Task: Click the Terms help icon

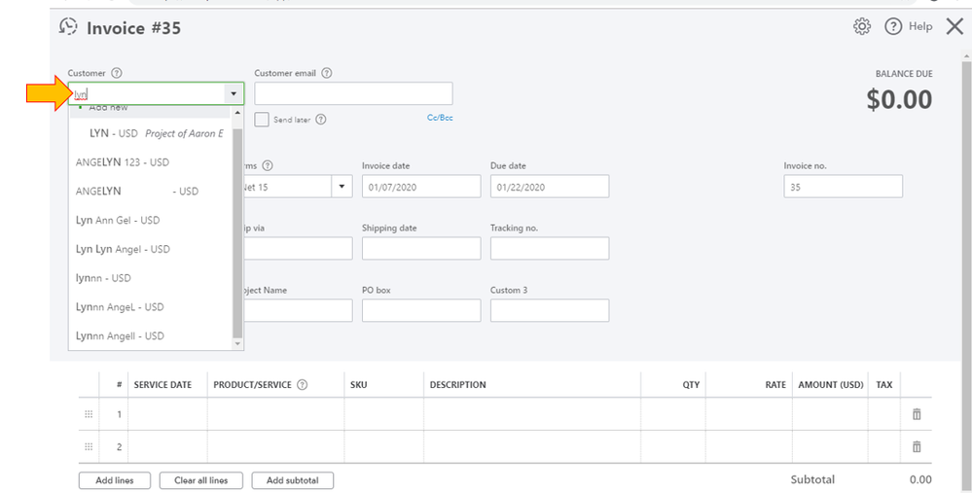Action: click(268, 166)
